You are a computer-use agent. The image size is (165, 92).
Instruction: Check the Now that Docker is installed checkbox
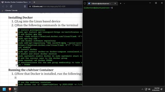[x=16, y=74]
